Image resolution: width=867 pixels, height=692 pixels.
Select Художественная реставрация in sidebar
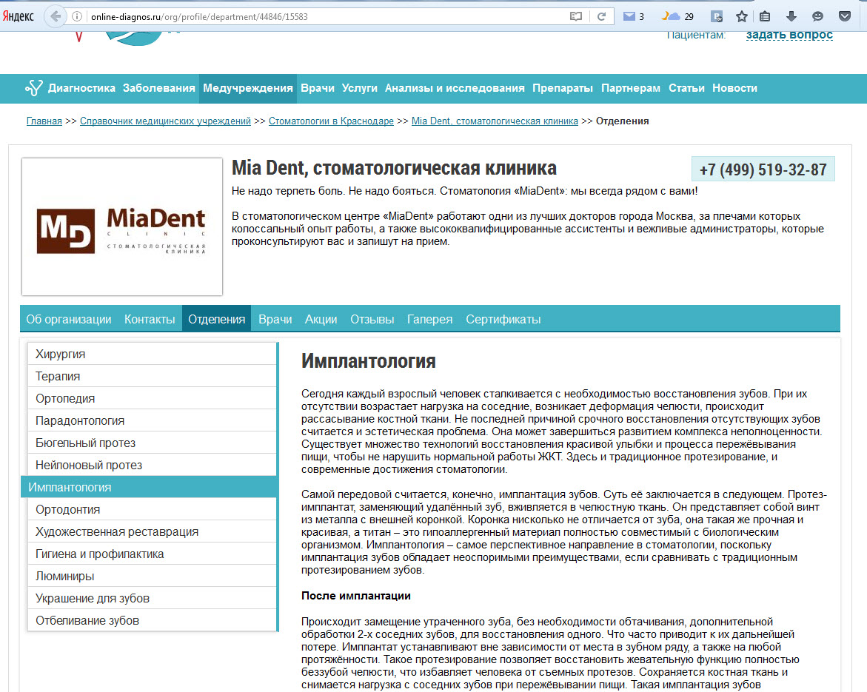[x=152, y=531]
